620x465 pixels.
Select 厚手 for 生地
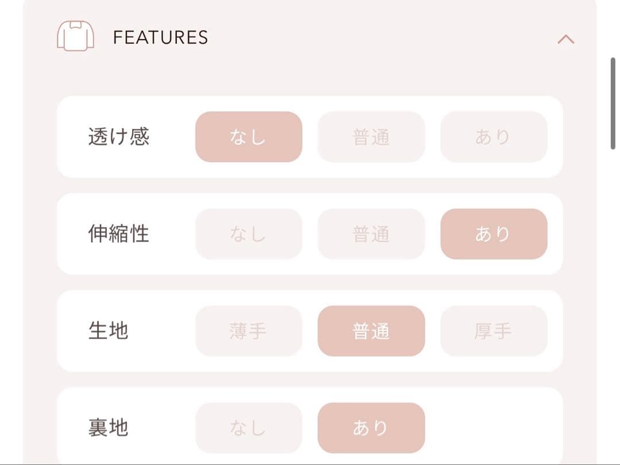click(494, 331)
